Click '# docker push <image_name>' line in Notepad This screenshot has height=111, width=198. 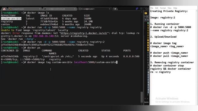[169, 53]
